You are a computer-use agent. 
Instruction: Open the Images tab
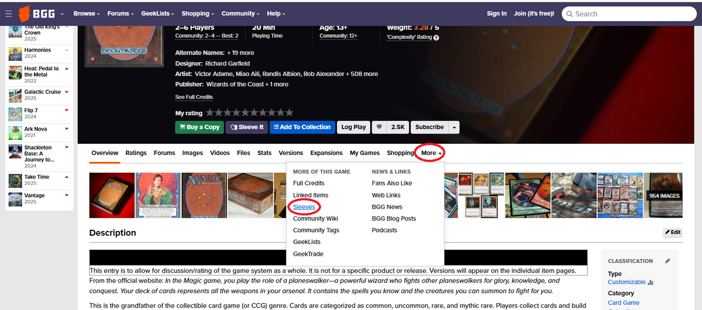[x=192, y=153]
